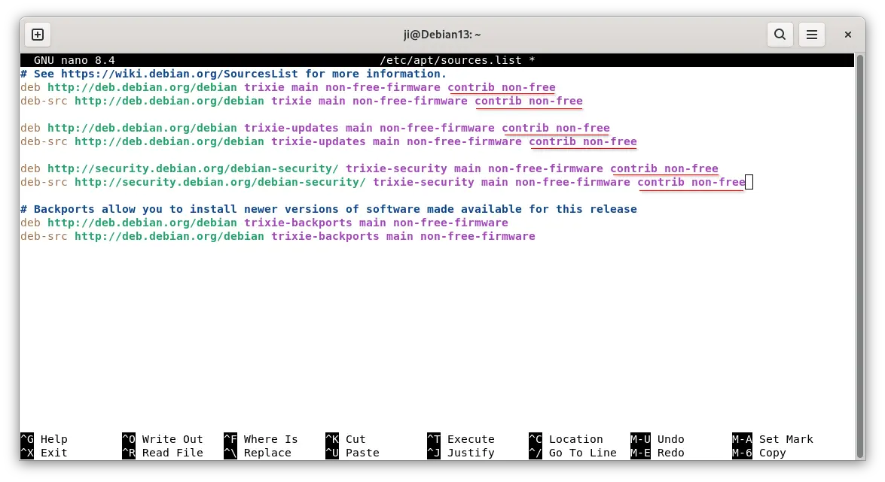This screenshot has height=482, width=885.
Task: Open the terminal search magnifier icon
Action: [780, 35]
